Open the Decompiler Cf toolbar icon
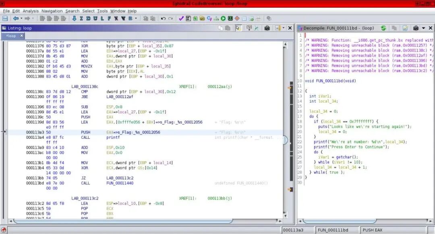The height and width of the screenshot is (234, 435). coord(209,18)
